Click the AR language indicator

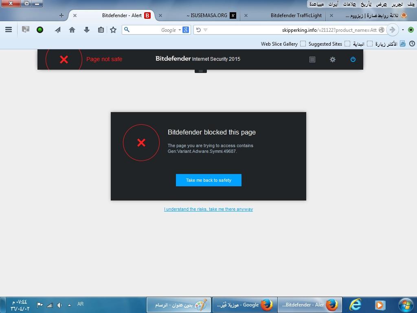80,304
